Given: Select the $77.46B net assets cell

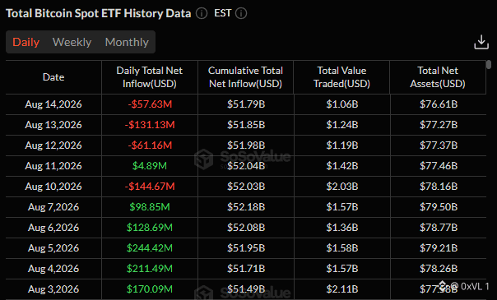Looking at the screenshot, I should [x=439, y=166].
